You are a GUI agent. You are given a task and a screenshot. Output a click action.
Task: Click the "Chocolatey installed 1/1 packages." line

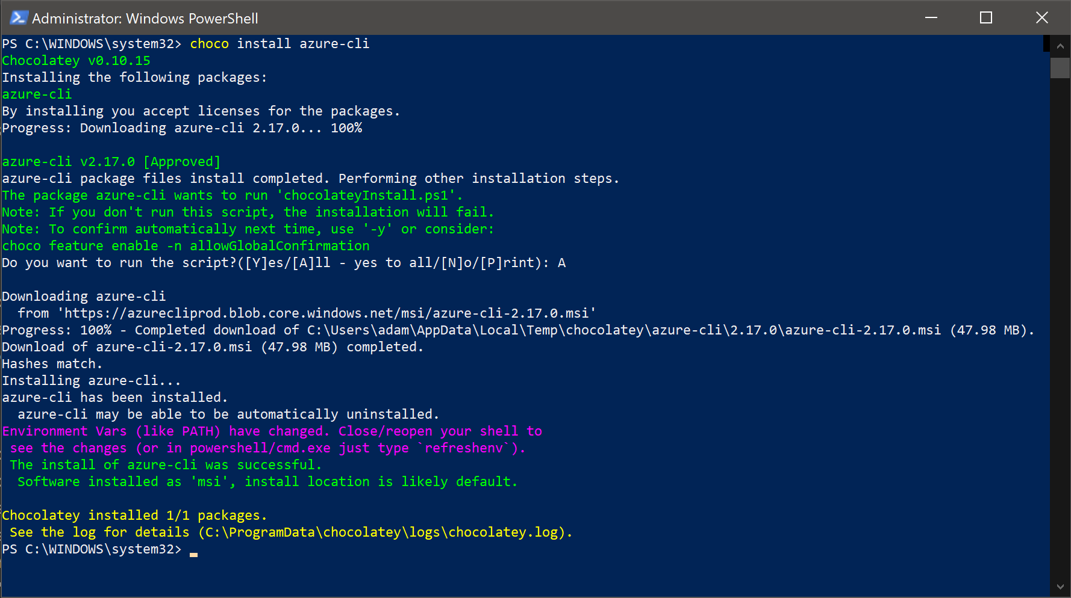134,516
